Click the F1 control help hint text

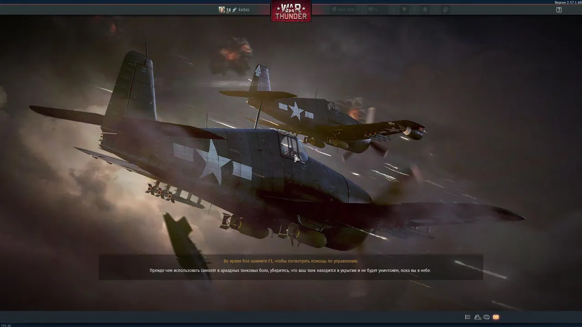click(291, 261)
